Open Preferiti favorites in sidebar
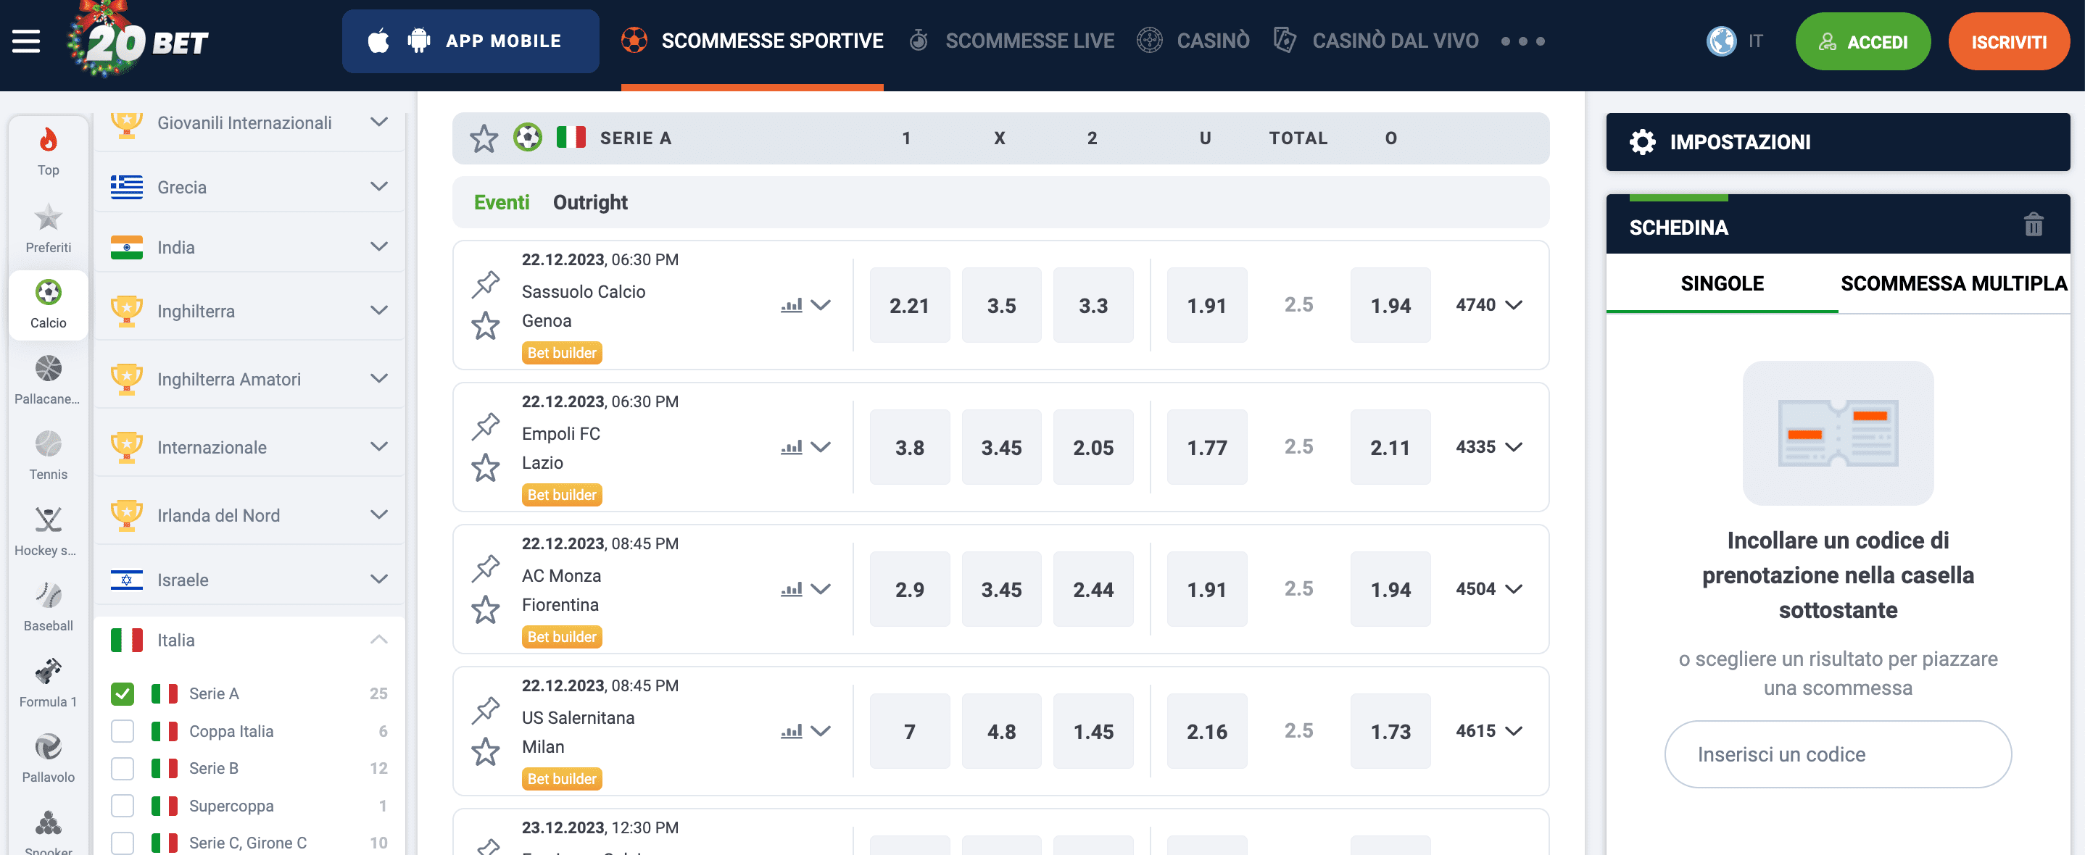The height and width of the screenshot is (855, 2085). point(49,228)
